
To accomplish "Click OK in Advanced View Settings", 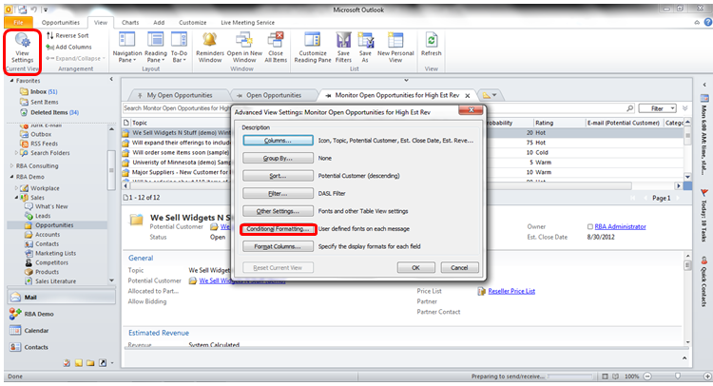I will 415,268.
